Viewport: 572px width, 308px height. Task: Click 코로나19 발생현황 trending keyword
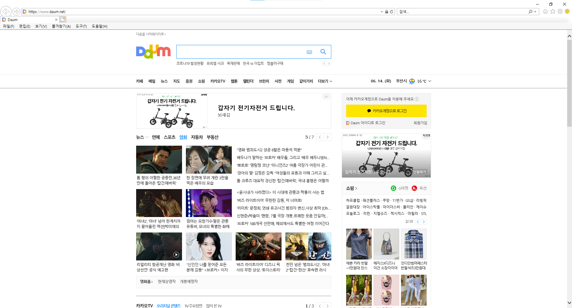point(190,64)
